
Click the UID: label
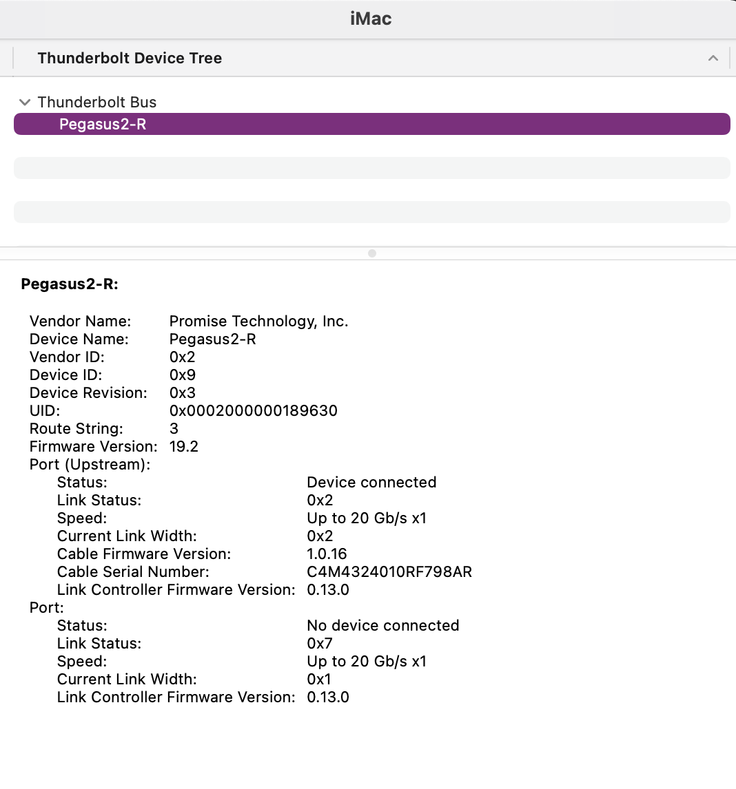[x=45, y=410]
